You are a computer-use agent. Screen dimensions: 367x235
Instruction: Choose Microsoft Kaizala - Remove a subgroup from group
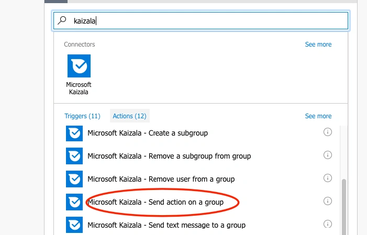(x=169, y=156)
